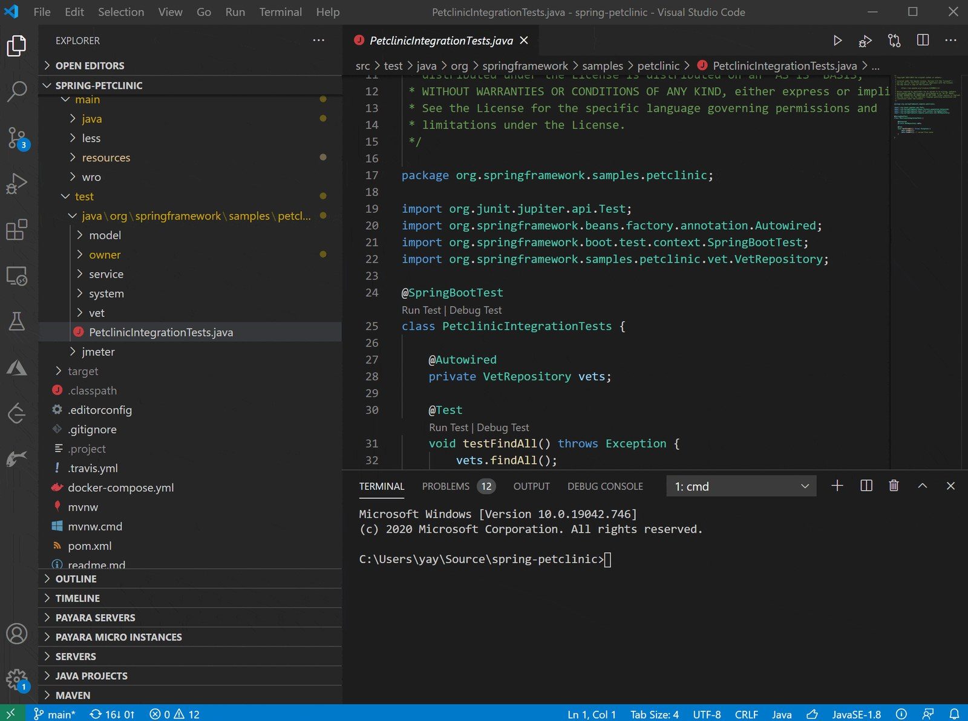968x721 pixels.
Task: Run the Java file with play icon
Action: tap(837, 41)
